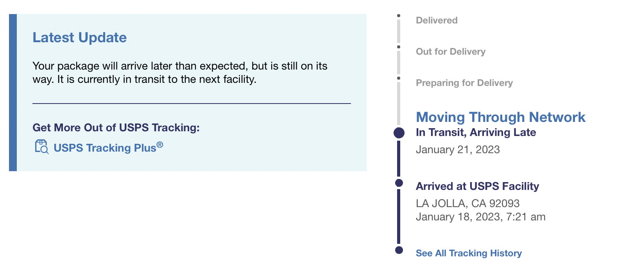Click the Out for Delivery dot
Viewport: 623px width, 279px height.
399,47
